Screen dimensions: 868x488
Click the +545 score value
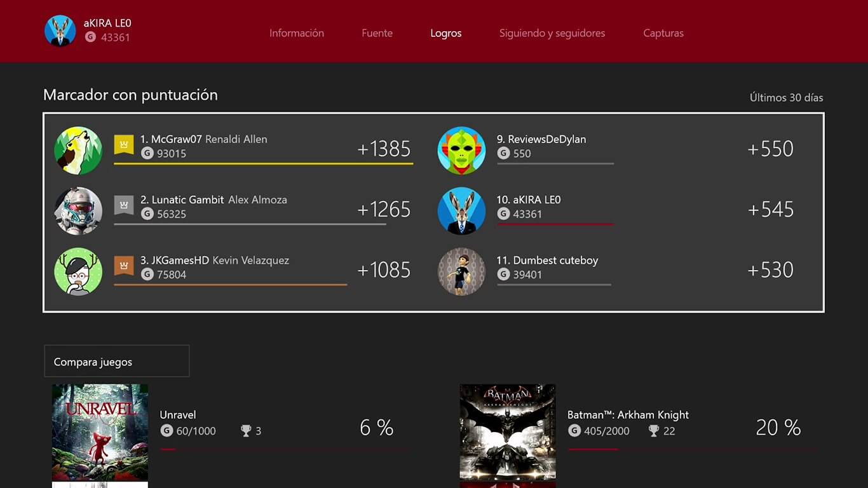point(771,209)
